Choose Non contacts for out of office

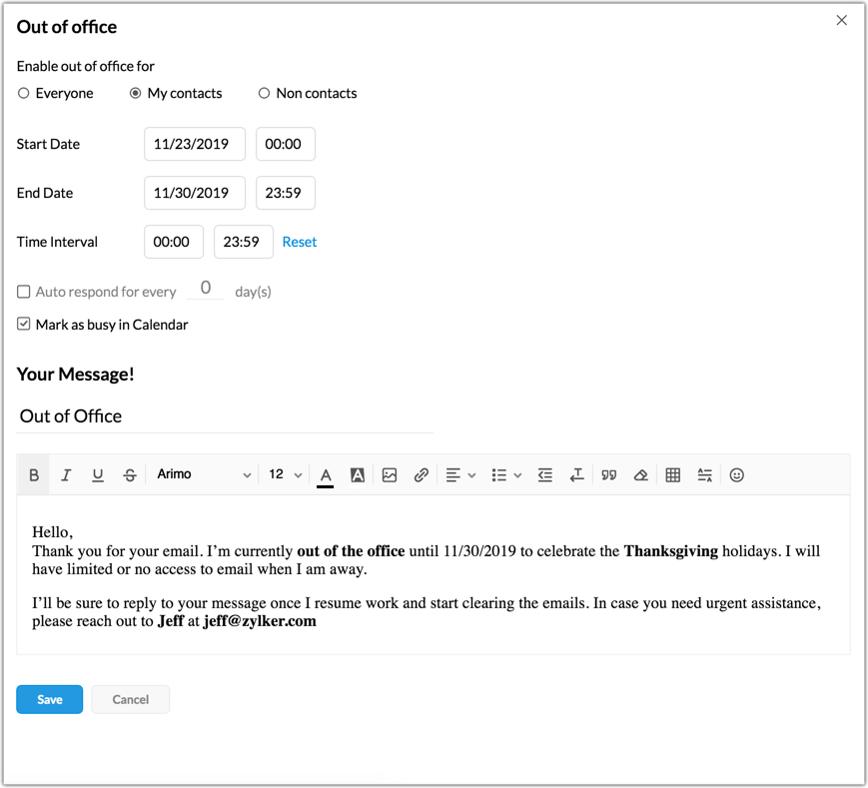click(263, 93)
